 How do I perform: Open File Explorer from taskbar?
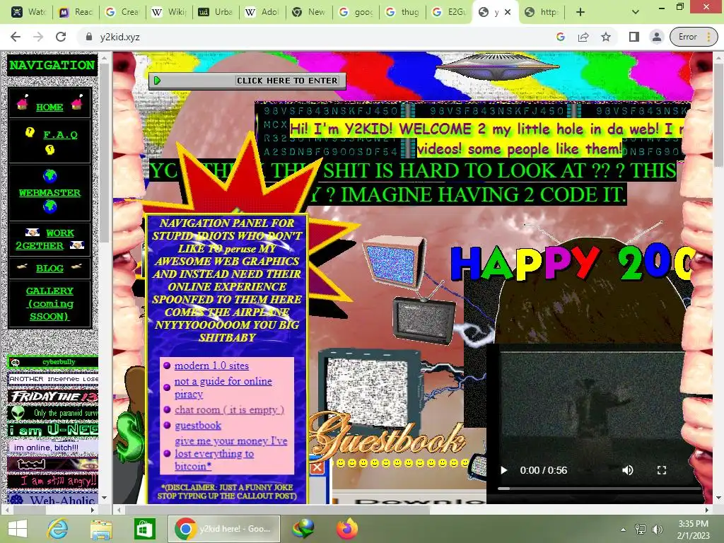click(101, 529)
